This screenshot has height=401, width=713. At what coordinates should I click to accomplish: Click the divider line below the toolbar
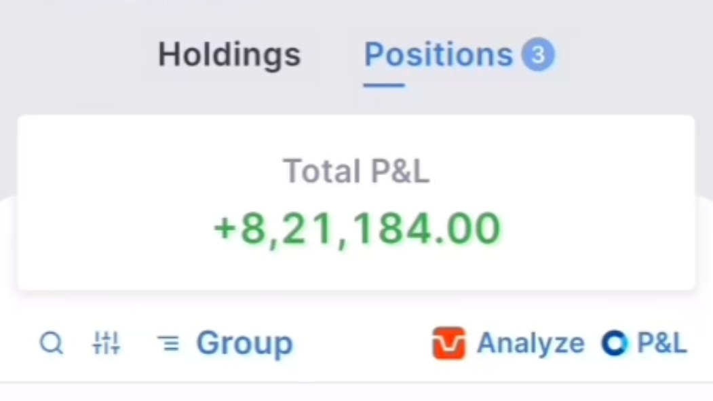(x=357, y=383)
